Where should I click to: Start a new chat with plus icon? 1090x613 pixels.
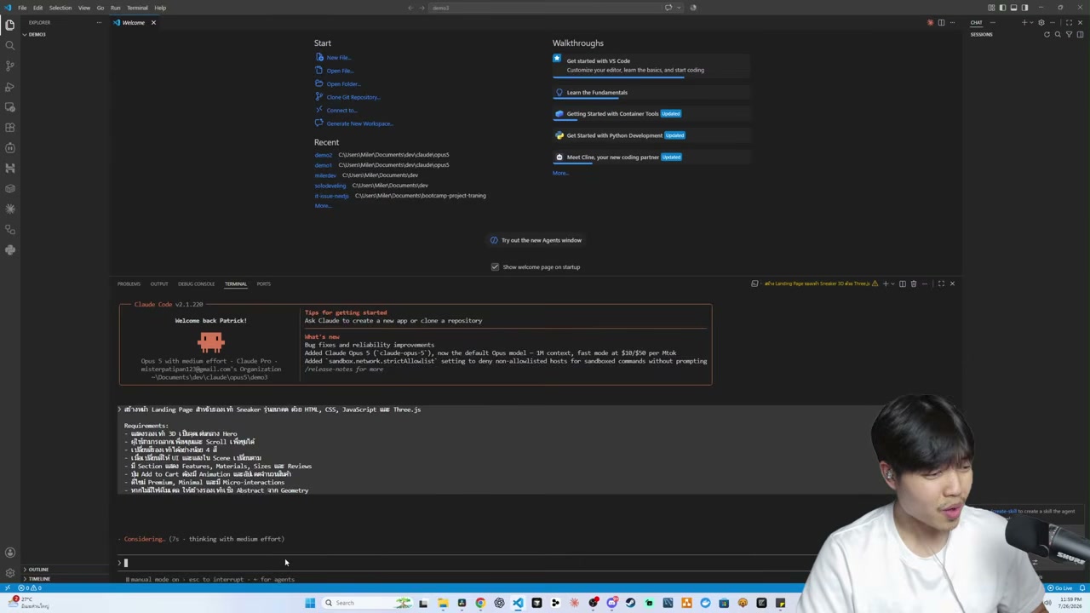[1024, 22]
